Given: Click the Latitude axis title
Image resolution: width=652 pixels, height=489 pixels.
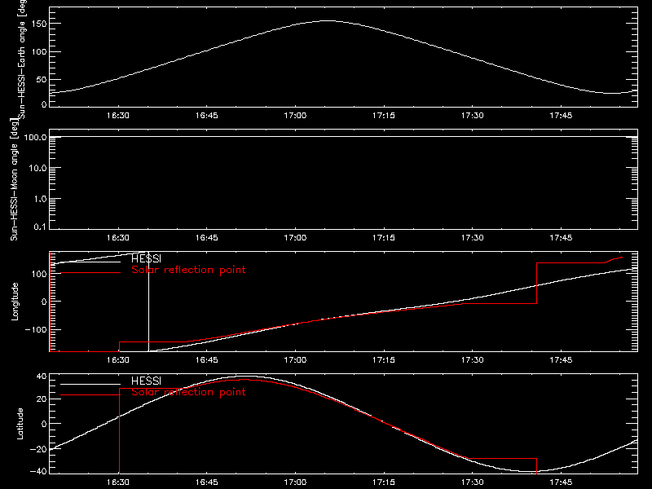Looking at the screenshot, I should [x=20, y=424].
